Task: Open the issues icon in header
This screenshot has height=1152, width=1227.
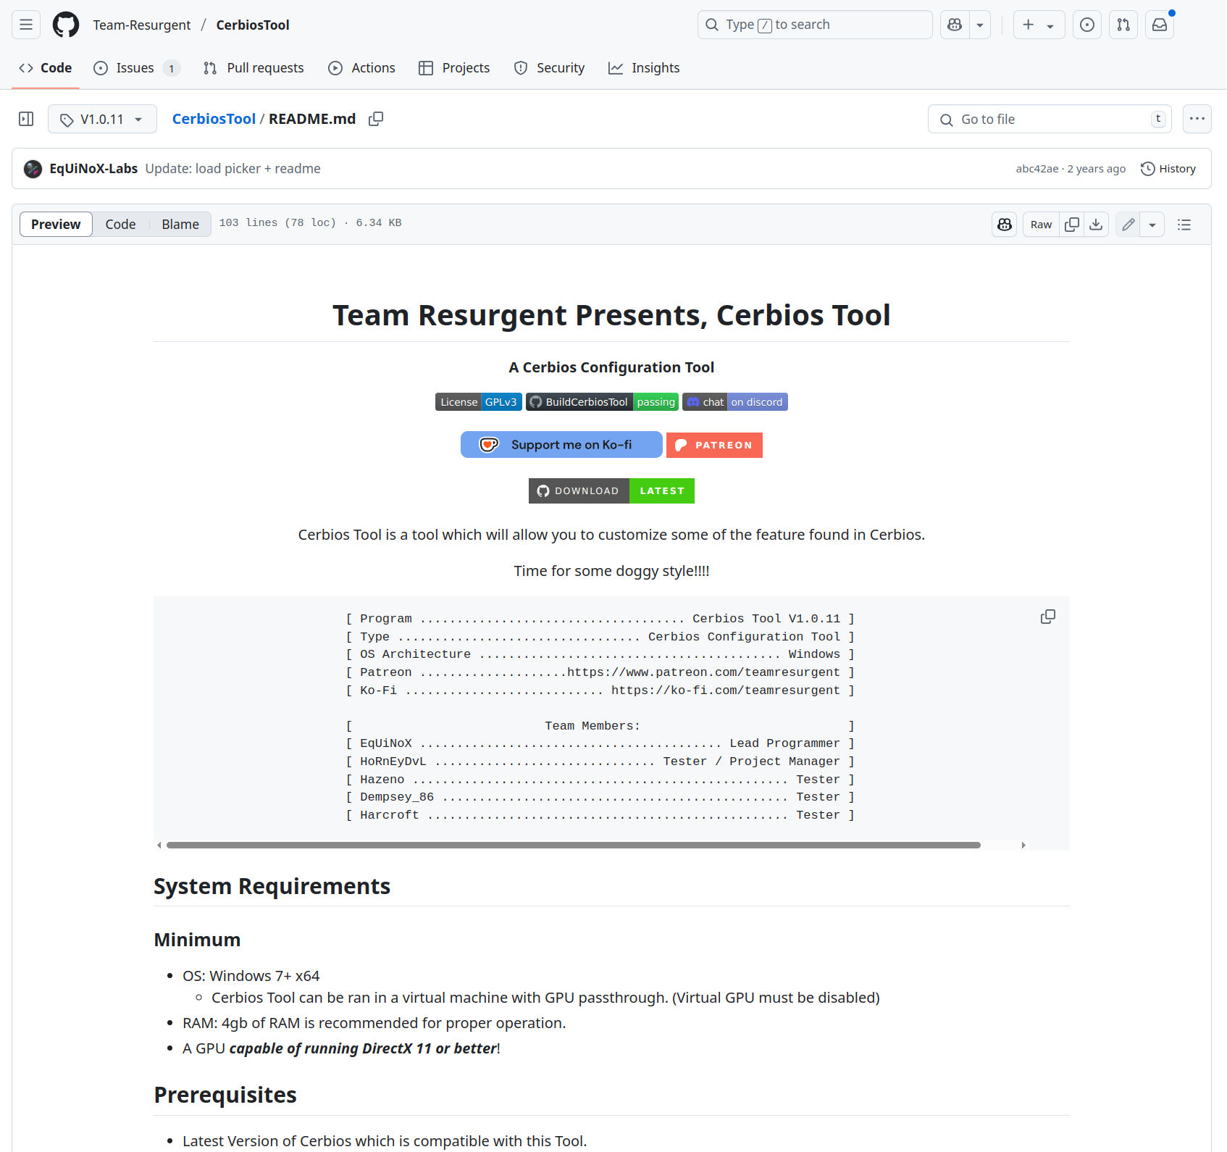Action: (1087, 25)
